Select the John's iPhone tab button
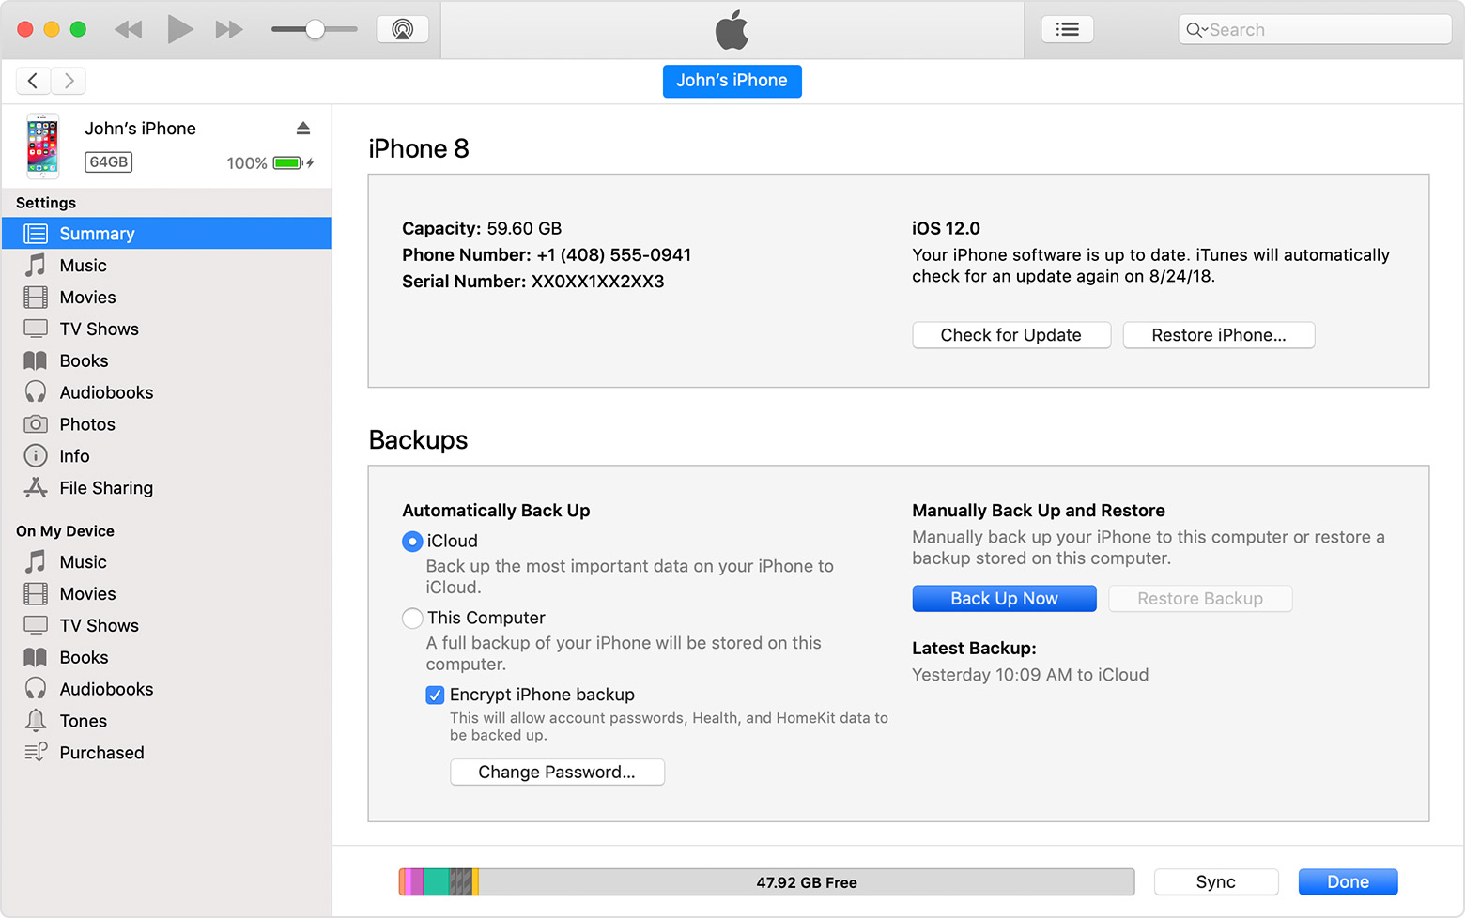 click(732, 81)
